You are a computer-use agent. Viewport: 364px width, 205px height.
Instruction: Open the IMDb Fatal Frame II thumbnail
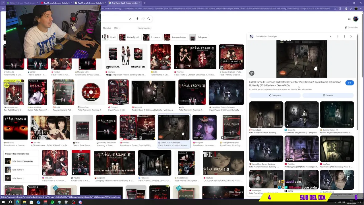pyautogui.click(x=161, y=57)
